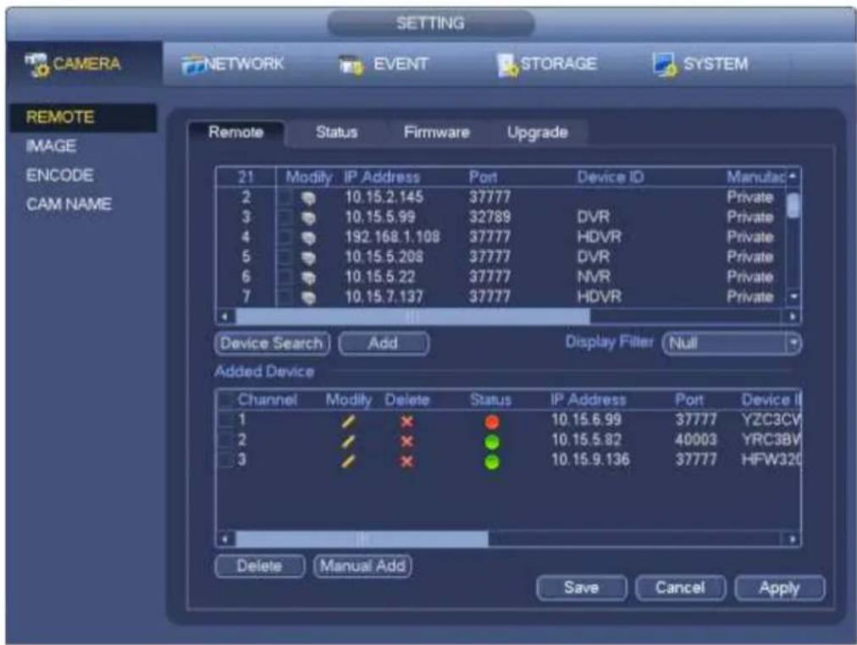Click the Status column header in added devices

[x=491, y=400]
